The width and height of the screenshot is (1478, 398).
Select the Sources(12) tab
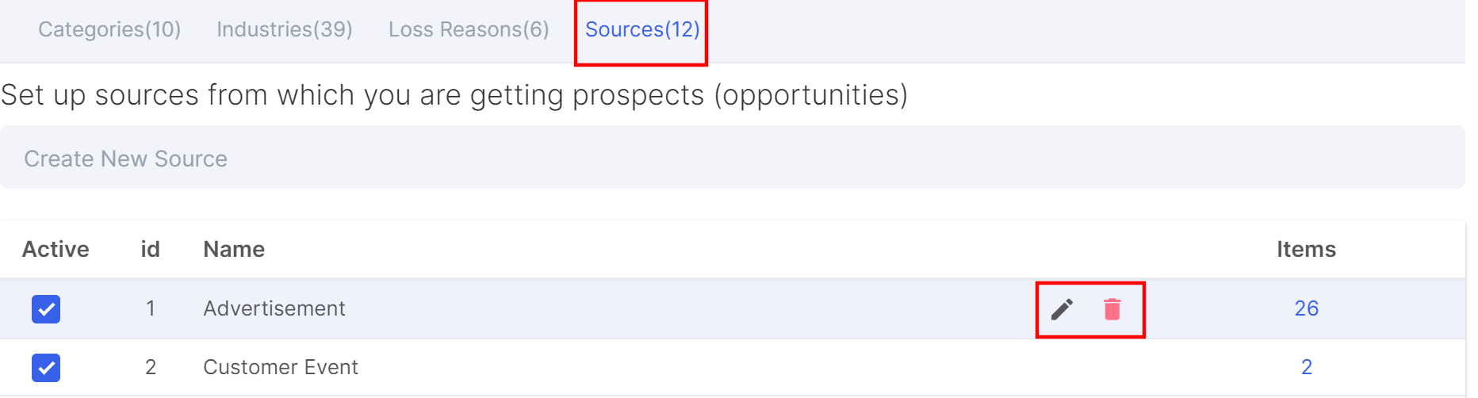(x=642, y=29)
